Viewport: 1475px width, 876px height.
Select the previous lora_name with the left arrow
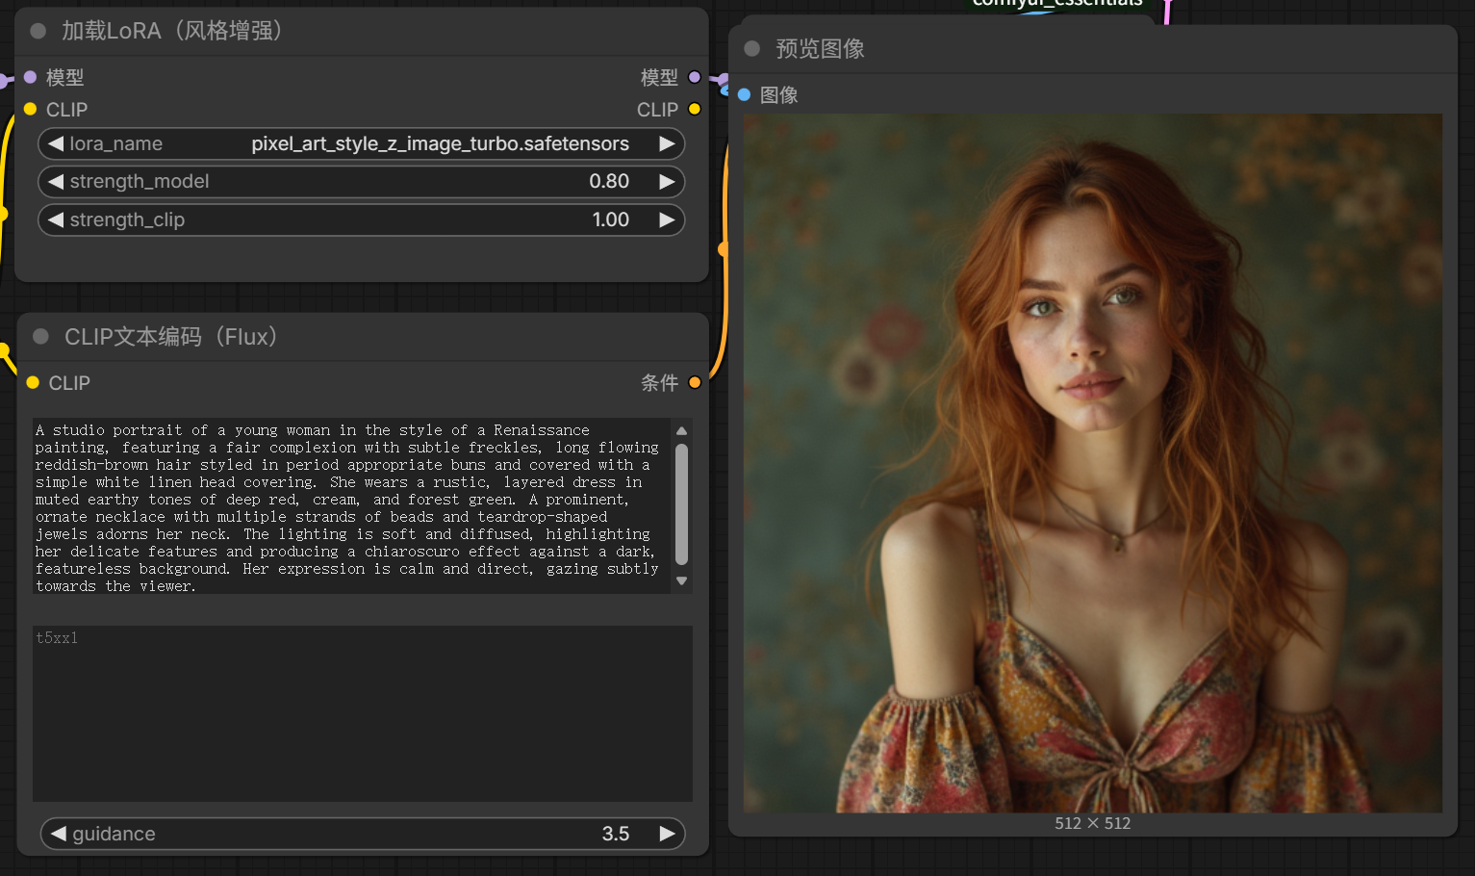pos(56,143)
